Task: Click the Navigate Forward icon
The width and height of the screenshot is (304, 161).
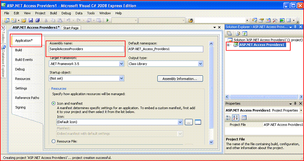Action: click(99, 20)
